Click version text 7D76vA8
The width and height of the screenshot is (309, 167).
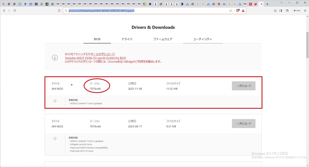pos(95,88)
